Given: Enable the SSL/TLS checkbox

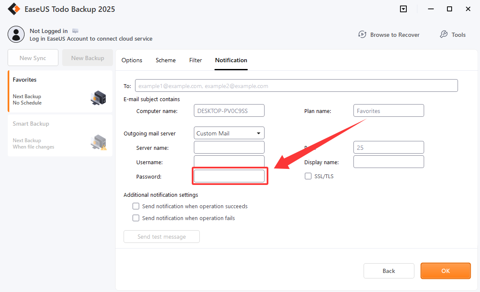Looking at the screenshot, I should click(308, 176).
